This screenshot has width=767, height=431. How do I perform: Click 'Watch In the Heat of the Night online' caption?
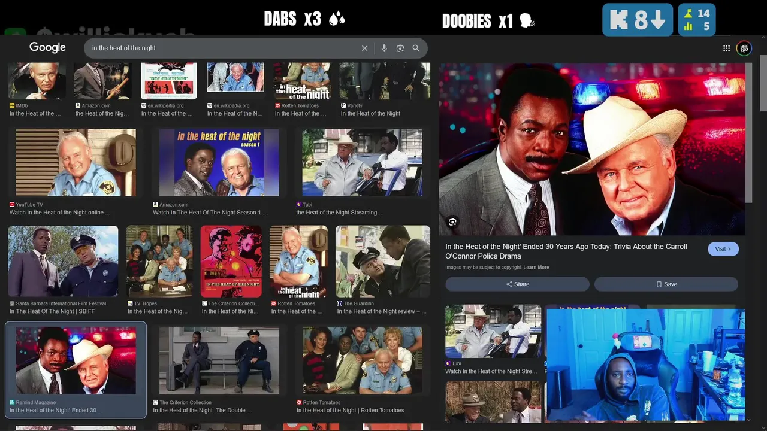[60, 213]
